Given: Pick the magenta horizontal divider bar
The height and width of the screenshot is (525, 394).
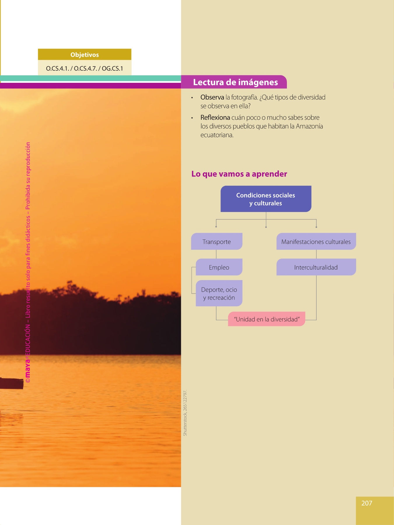Looking at the screenshot, I should [90, 86].
